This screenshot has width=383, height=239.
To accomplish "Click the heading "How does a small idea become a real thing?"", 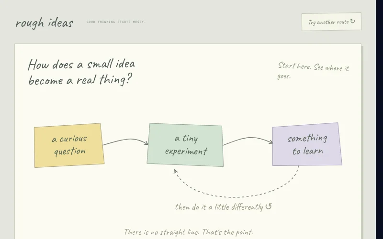I will [x=81, y=72].
